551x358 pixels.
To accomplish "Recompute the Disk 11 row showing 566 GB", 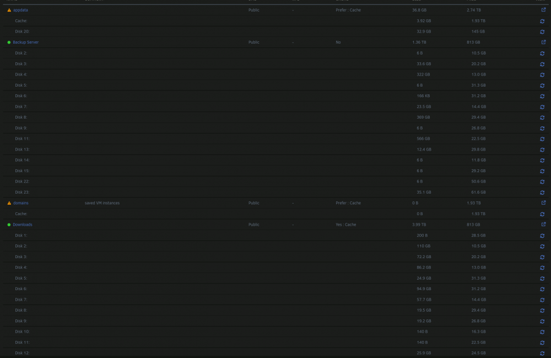I will click(x=542, y=139).
